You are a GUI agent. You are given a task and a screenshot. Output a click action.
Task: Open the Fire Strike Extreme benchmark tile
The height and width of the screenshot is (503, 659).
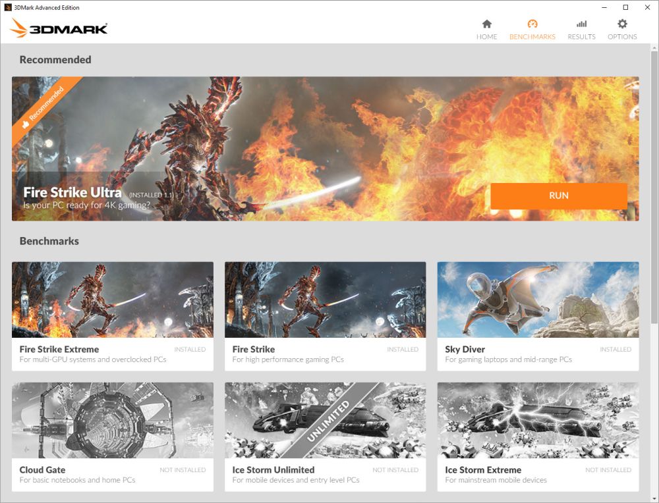coord(112,300)
